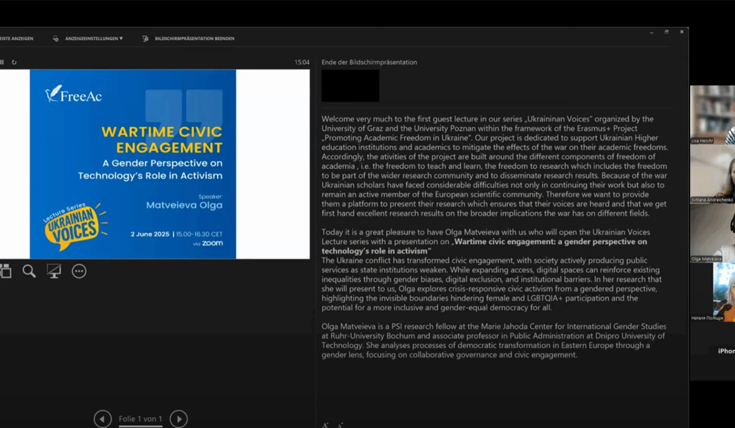Screen dimensions: 735x428
Task: Increase the notes text size
Action: click(325, 425)
